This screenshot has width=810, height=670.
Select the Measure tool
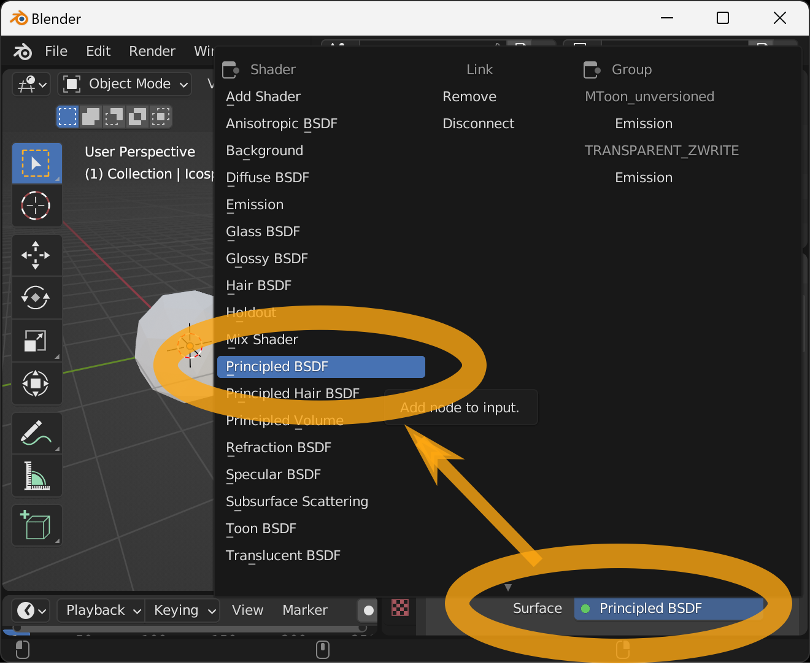coord(37,476)
